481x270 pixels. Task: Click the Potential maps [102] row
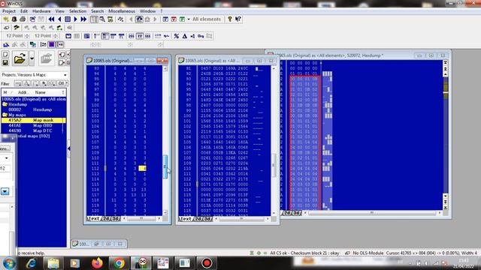pos(33,136)
